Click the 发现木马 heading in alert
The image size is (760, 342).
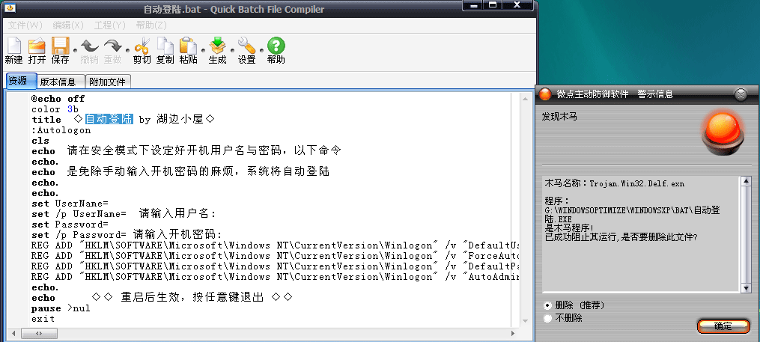point(559,117)
